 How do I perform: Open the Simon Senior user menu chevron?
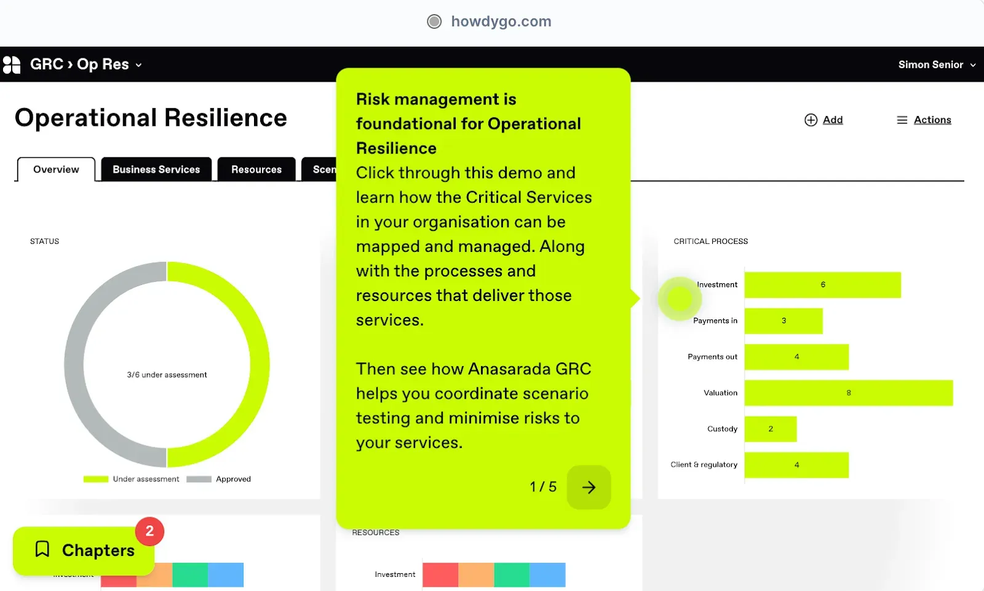click(x=973, y=65)
